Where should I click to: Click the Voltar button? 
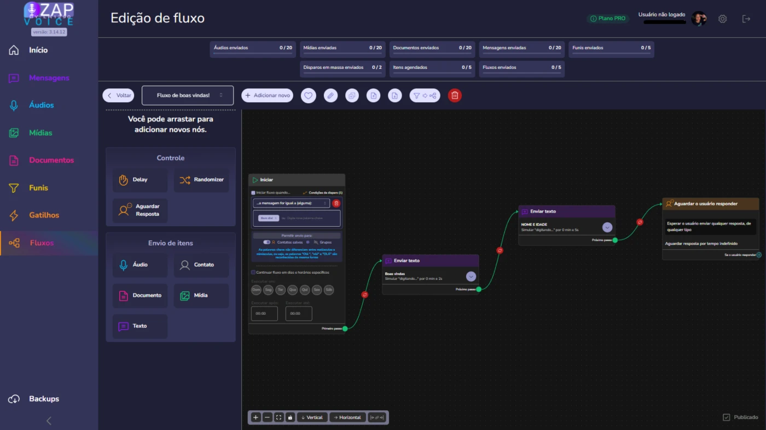118,96
